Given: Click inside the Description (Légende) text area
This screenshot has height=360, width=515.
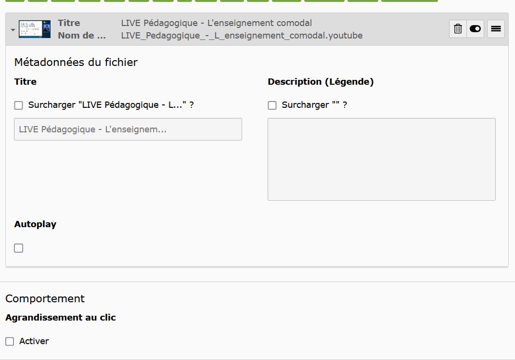Looking at the screenshot, I should (381, 159).
